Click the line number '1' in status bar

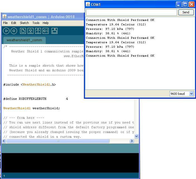[x=4, y=176]
